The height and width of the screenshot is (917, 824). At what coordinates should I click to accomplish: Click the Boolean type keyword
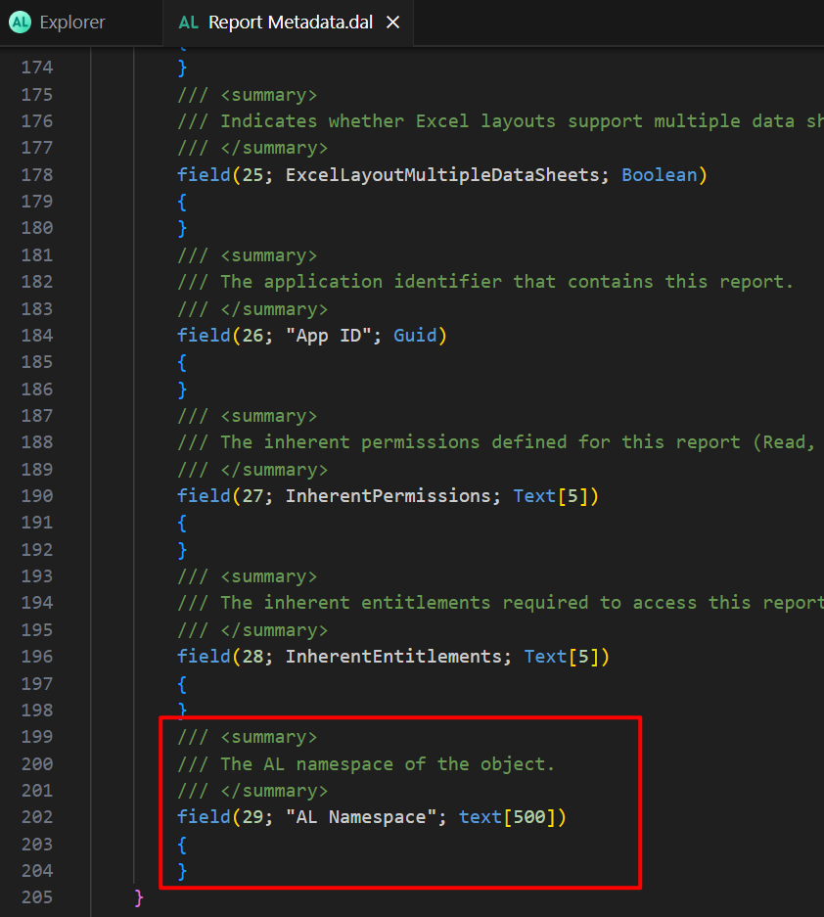point(659,175)
